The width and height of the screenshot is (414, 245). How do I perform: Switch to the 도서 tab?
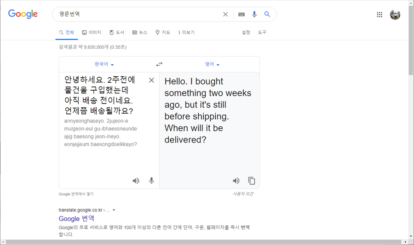tap(117, 33)
